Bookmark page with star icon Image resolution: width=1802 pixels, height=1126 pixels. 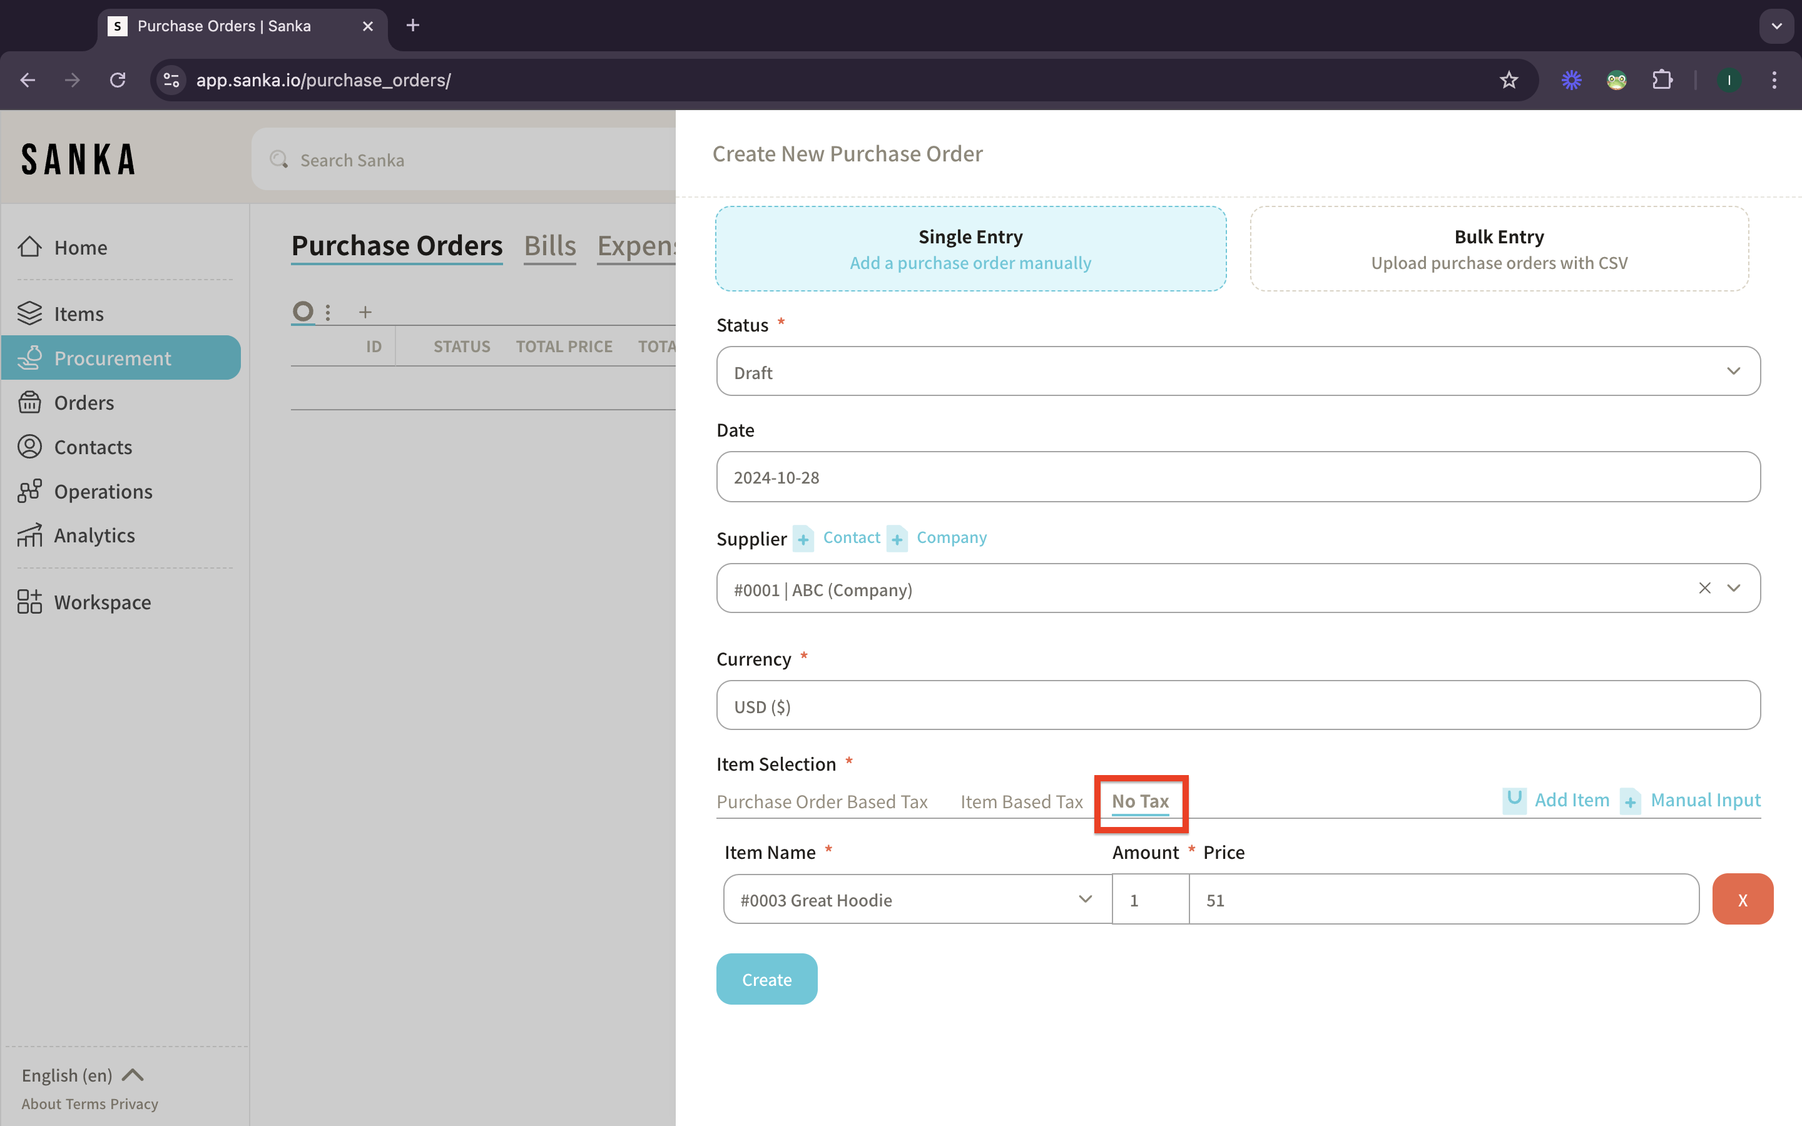click(1509, 79)
